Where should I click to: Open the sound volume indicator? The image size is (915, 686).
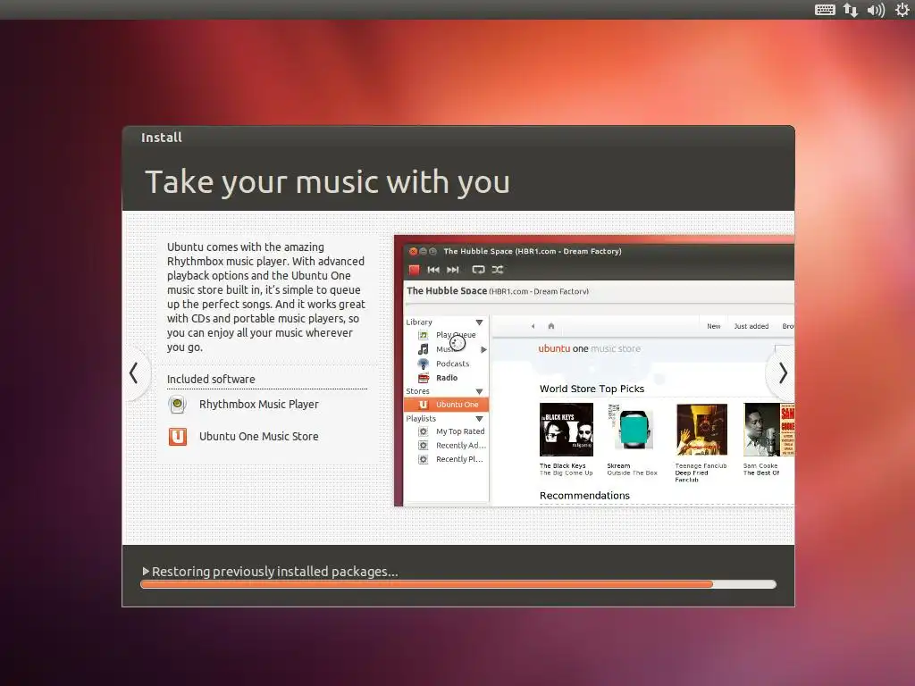[876, 10]
